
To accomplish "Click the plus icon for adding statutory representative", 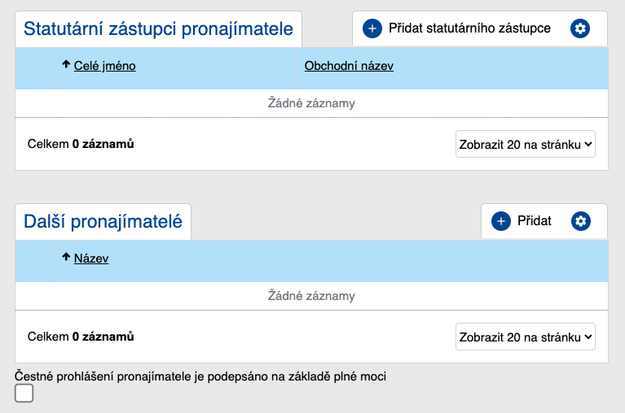I will (x=372, y=28).
